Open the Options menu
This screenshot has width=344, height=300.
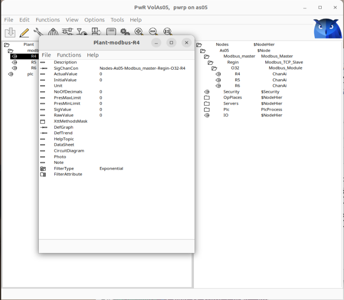tap(95, 20)
